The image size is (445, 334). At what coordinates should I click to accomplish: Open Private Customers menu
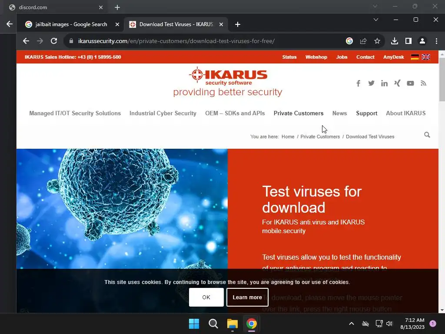point(299,113)
